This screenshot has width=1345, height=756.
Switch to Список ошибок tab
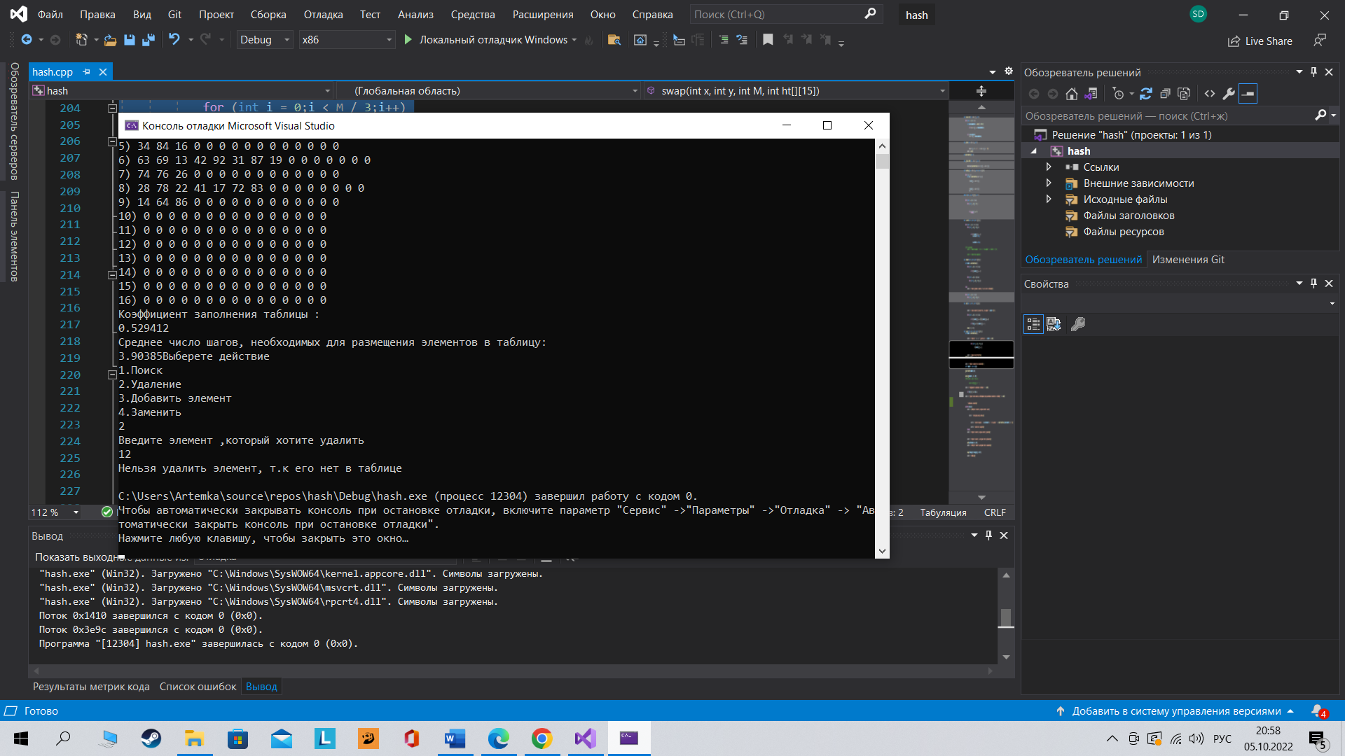click(x=198, y=687)
